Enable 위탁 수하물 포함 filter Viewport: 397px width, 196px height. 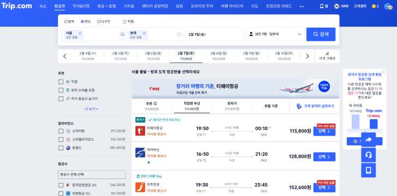[61, 90]
